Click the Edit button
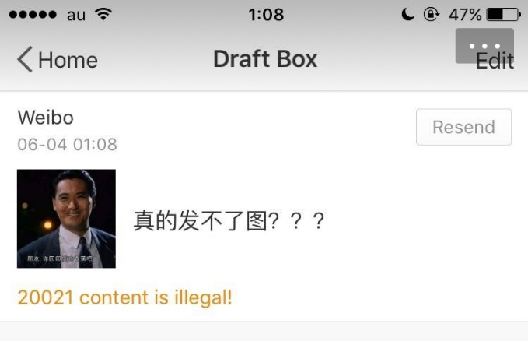528x341 pixels. click(495, 61)
